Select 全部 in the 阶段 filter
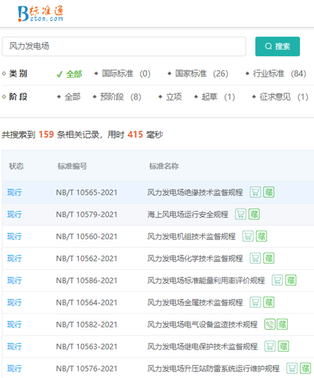 [x=69, y=97]
